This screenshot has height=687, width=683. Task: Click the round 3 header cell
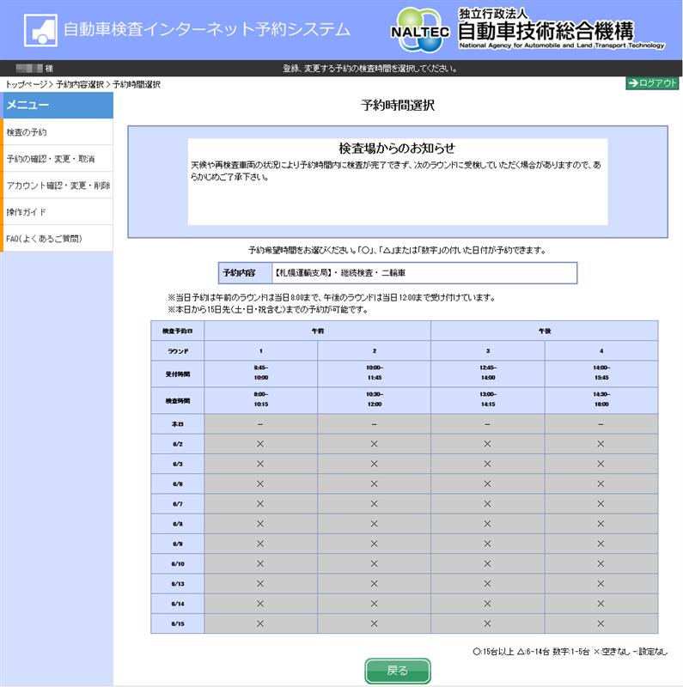click(x=488, y=351)
